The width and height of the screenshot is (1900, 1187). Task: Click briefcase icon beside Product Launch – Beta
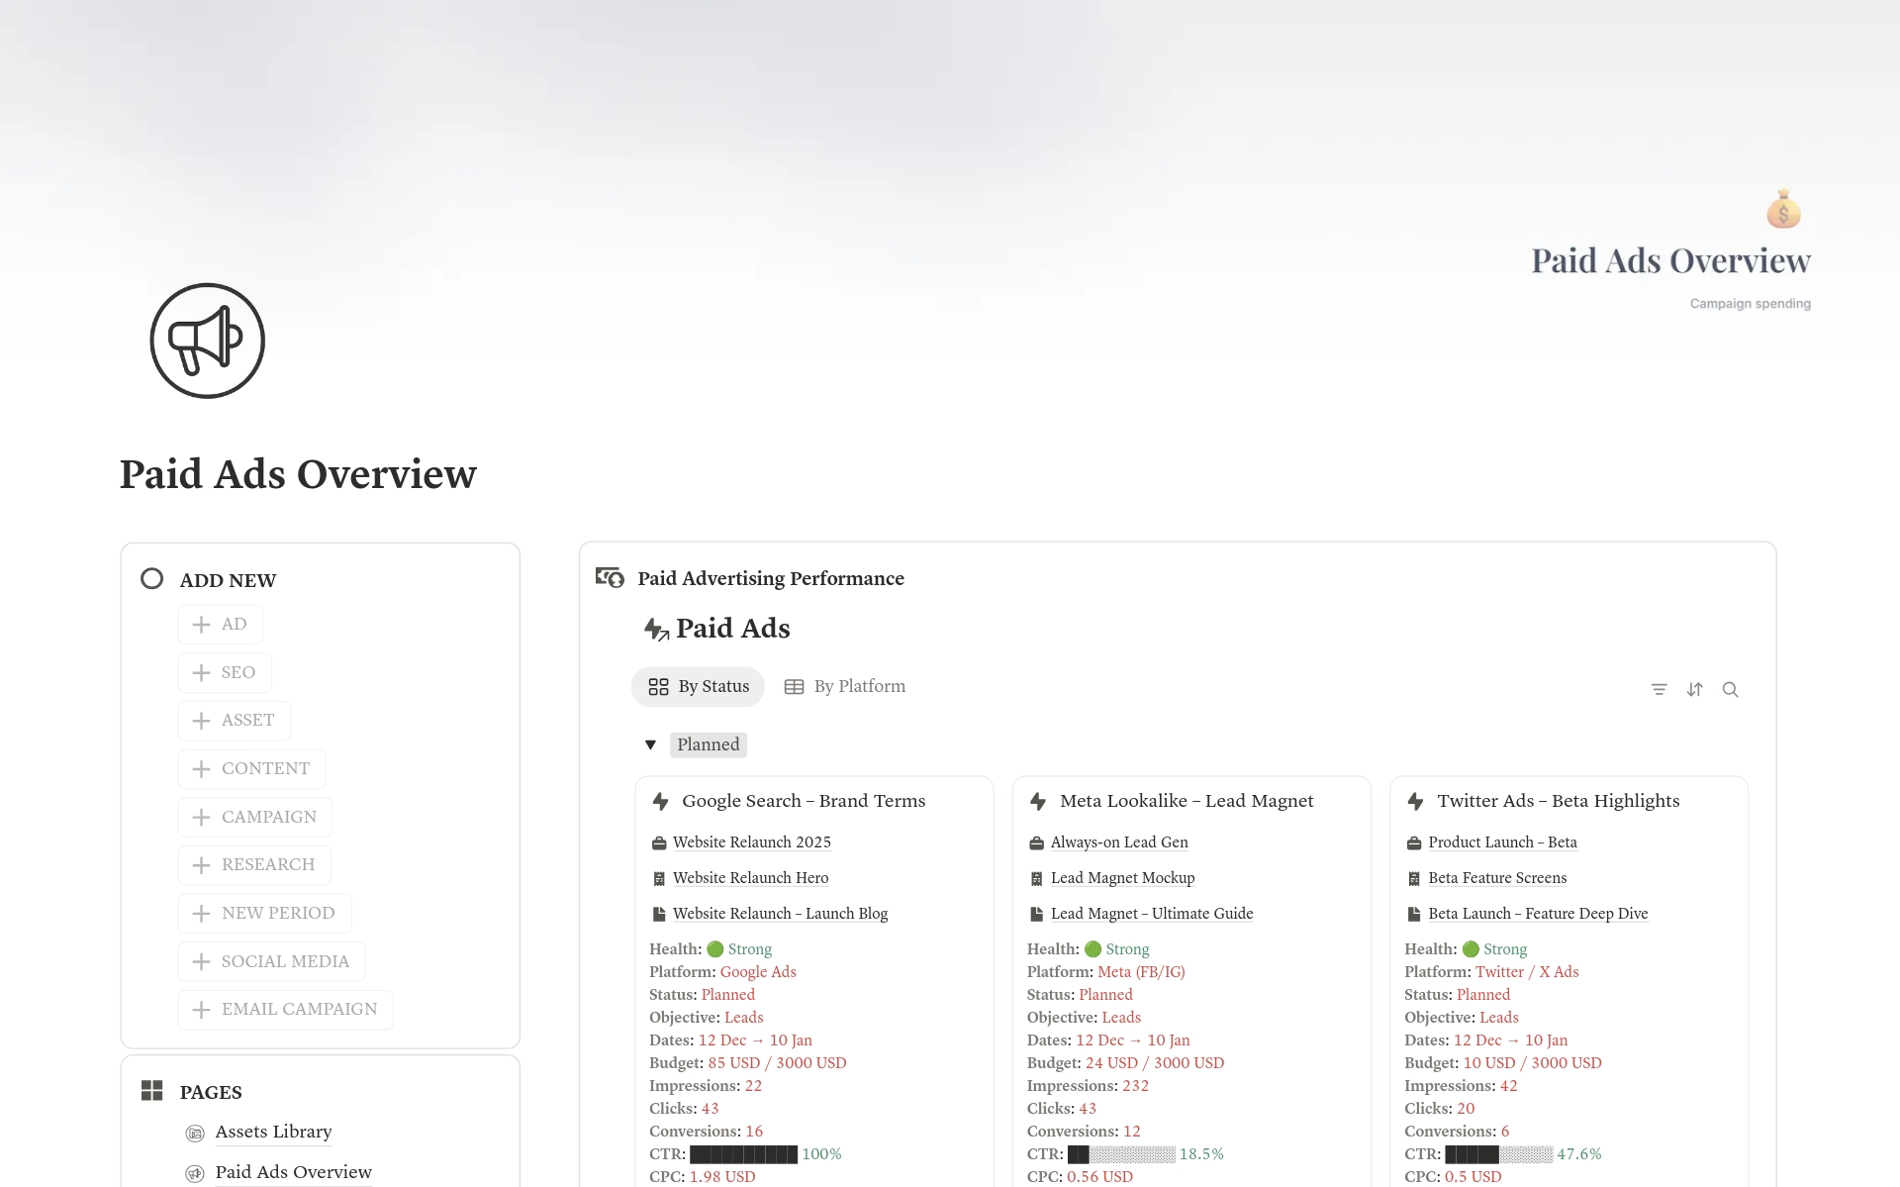tap(1414, 843)
